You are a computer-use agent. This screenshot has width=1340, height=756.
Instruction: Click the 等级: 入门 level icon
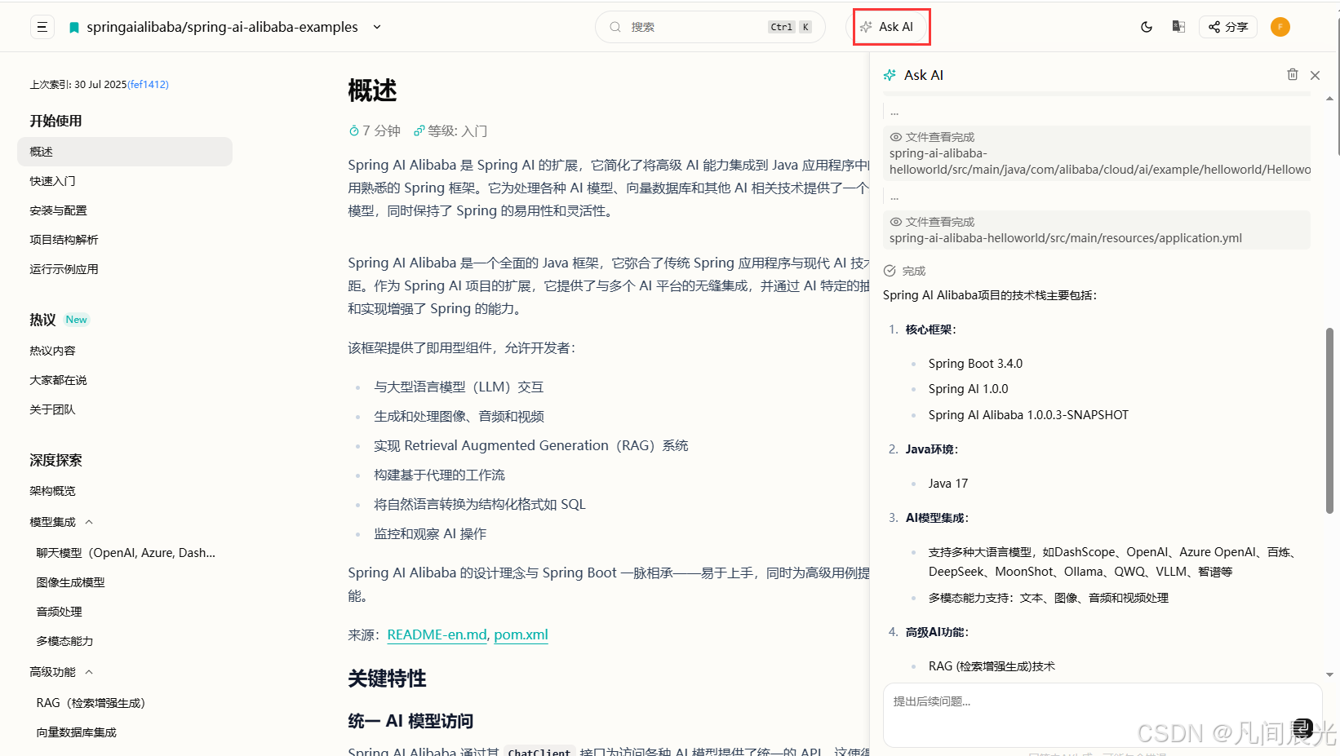419,130
